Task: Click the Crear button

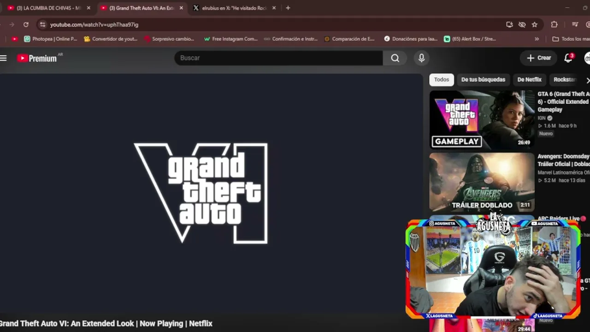Action: click(x=539, y=58)
